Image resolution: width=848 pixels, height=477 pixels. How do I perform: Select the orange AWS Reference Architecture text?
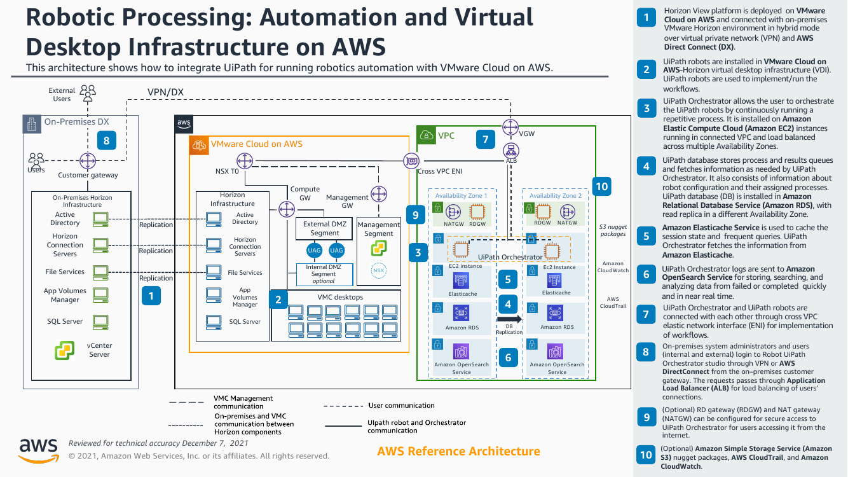click(458, 451)
